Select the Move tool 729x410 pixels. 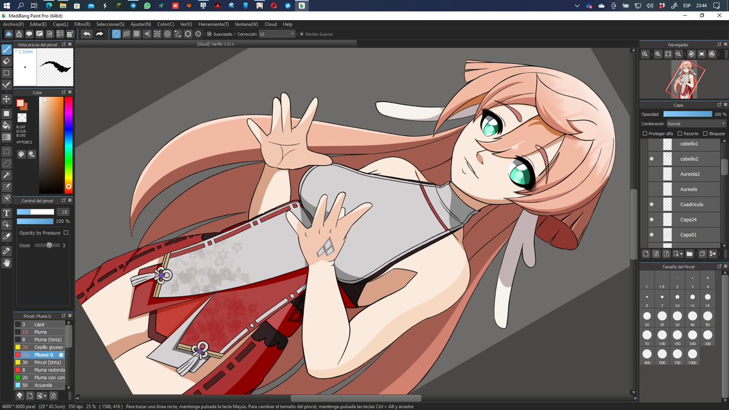click(7, 98)
